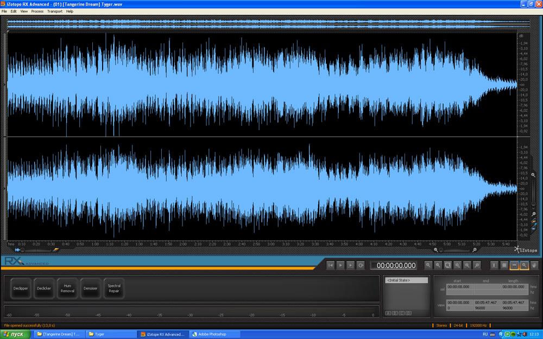The height and width of the screenshot is (339, 543).
Task: Open the Hum Removal module
Action: click(67, 288)
